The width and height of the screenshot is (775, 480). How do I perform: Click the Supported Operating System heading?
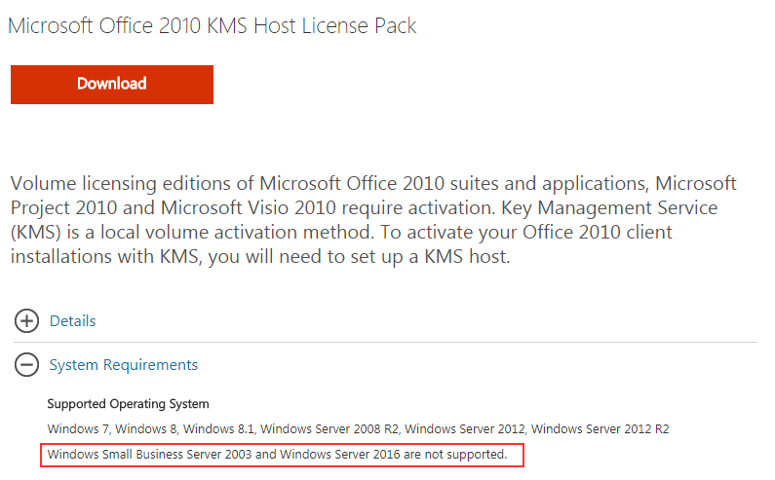[x=128, y=404]
